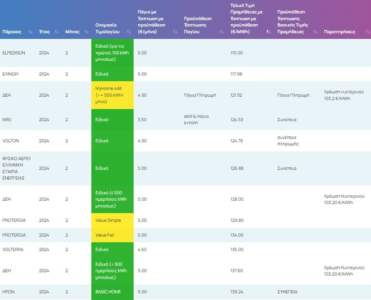Screen dimensions: 371x300
Task: Select the Value Fair tariff cell
Action: [x=113, y=235]
